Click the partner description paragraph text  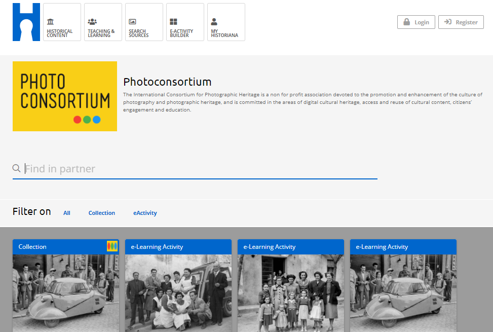pos(303,102)
